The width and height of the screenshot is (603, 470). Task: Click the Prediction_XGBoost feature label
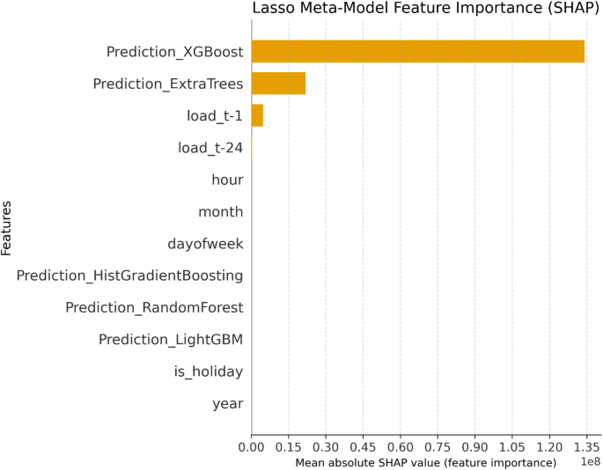[x=174, y=52]
